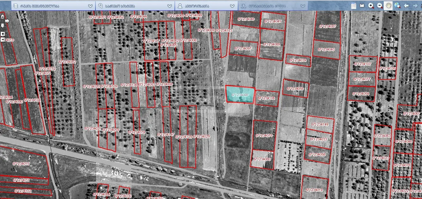Screen dimensions: 422x199
Task: Go to next map view arrow
Action: point(415,5)
